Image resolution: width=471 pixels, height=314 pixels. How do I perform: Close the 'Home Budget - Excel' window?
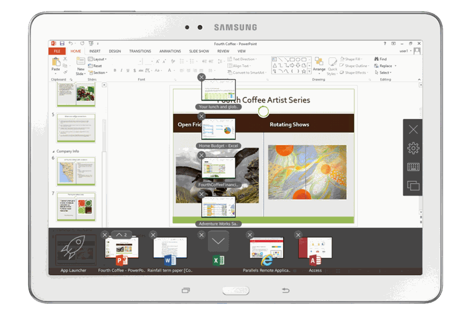click(x=202, y=116)
